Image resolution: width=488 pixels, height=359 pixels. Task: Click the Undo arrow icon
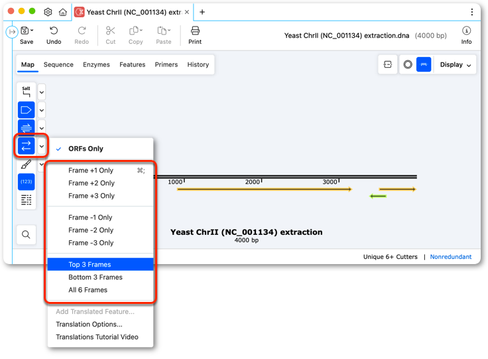click(54, 31)
